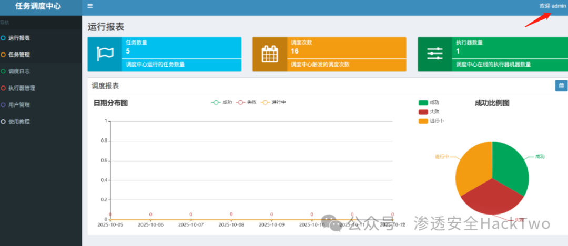Click the 2025-10-08 axis label

231,224
